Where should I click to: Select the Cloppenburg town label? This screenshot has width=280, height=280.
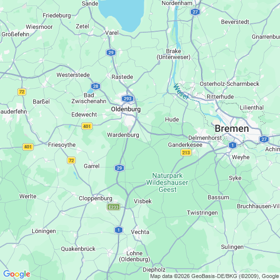pos(96,198)
